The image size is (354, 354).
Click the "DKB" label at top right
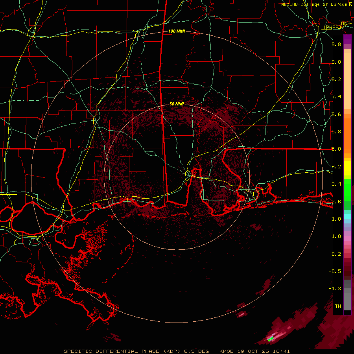(345, 24)
